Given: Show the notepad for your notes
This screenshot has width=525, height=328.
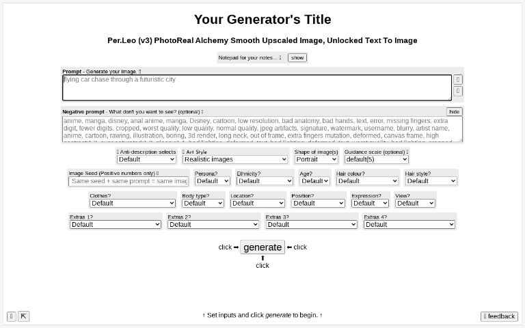Looking at the screenshot, I should click(x=297, y=57).
